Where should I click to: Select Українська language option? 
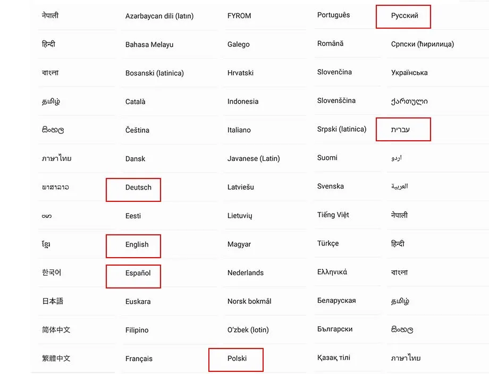coord(409,73)
